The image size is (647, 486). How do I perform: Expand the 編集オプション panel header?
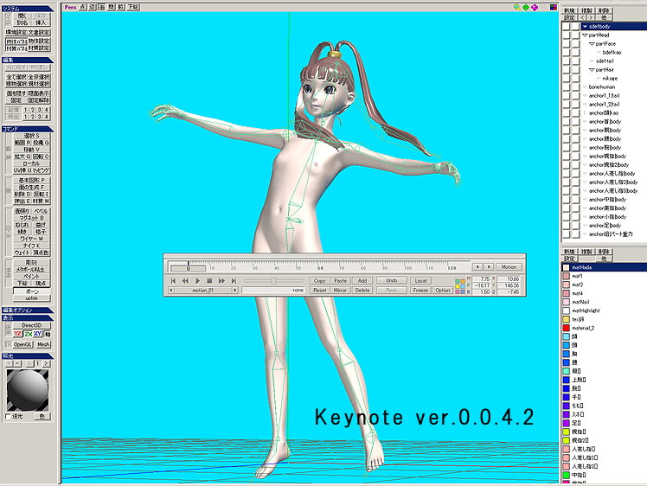27,310
